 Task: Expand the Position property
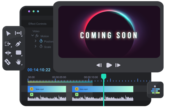pos(35,41)
